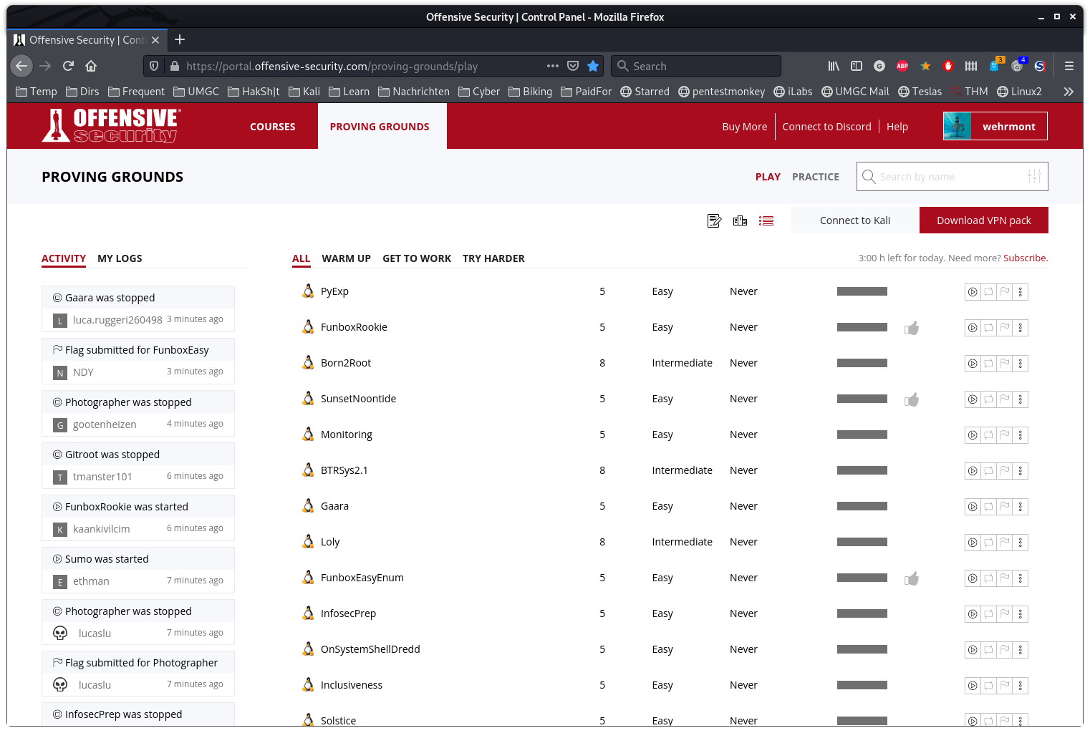Open the Ghostery extension icon
The width and height of the screenshot is (1090, 733).
pos(994,66)
